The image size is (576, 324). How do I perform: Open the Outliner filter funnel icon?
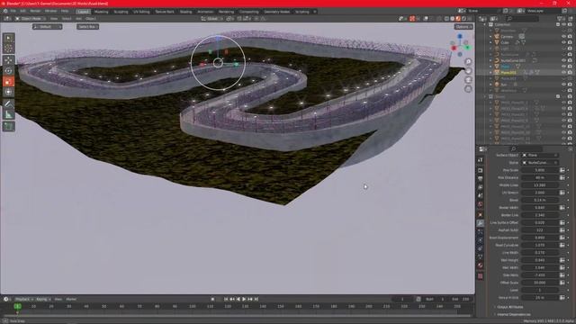(x=560, y=18)
